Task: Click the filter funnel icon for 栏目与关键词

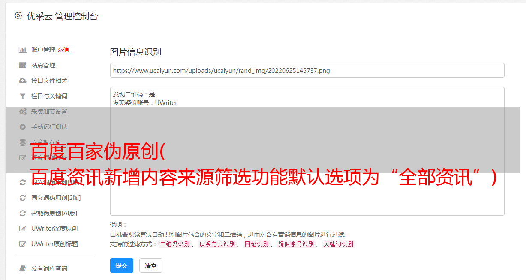Action: click(x=23, y=96)
